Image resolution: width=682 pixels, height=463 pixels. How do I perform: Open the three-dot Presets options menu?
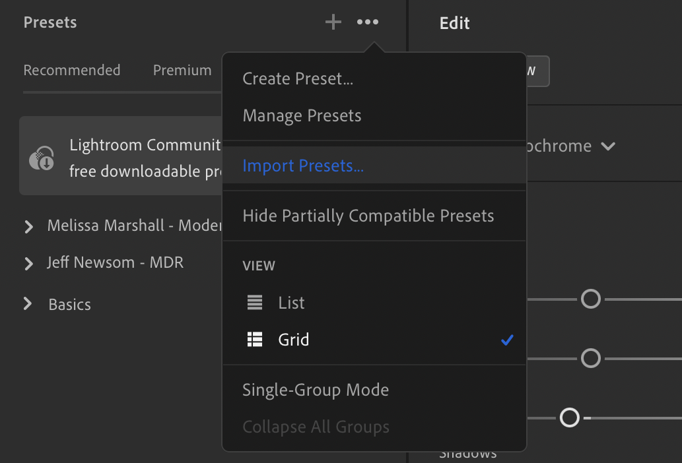(x=368, y=22)
